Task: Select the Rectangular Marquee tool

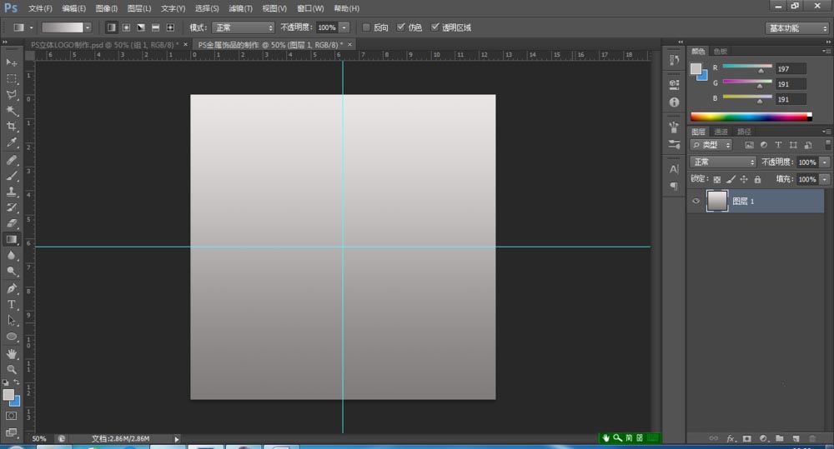Action: [11, 78]
